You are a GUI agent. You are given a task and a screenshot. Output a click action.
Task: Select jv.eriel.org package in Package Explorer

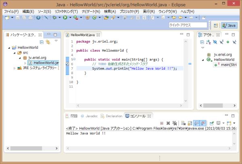35,58
